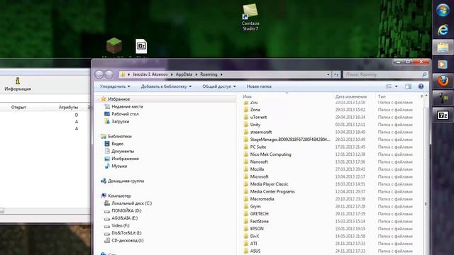Viewport: 454px width, 255px height.
Task: Sort by Атрибуты column in 7-Zip window
Action: [68, 107]
